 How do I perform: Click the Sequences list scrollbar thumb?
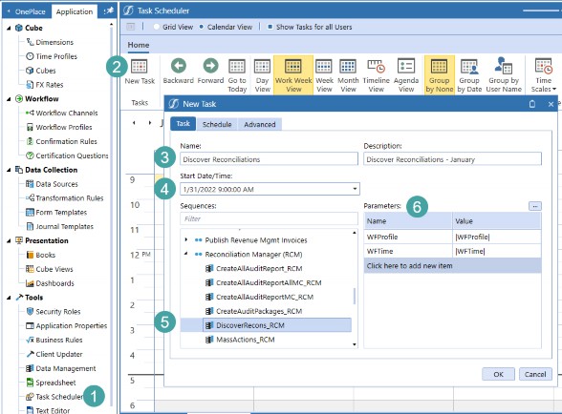[x=355, y=296]
